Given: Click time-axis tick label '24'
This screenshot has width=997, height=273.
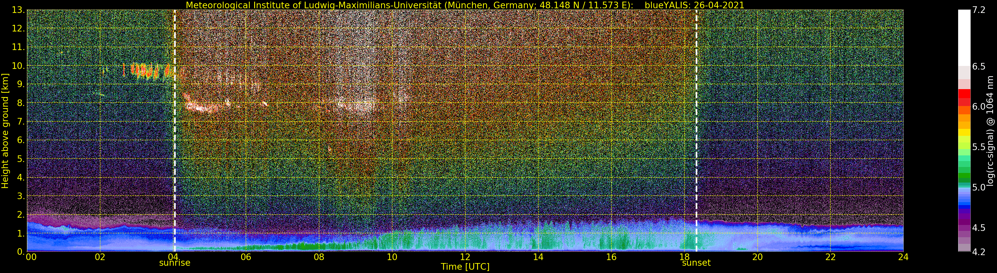Looking at the screenshot, I should click(x=903, y=257).
